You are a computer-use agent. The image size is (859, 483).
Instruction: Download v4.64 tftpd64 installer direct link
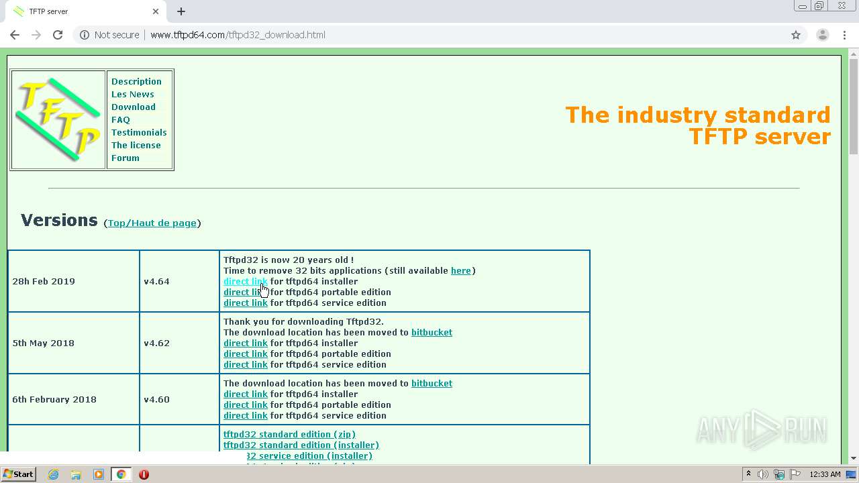pos(246,282)
